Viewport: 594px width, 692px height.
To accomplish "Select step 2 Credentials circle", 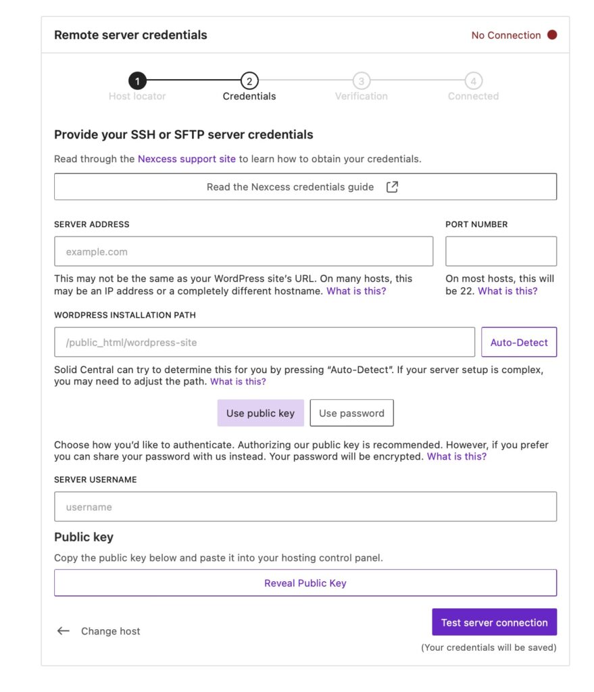I will [x=249, y=82].
